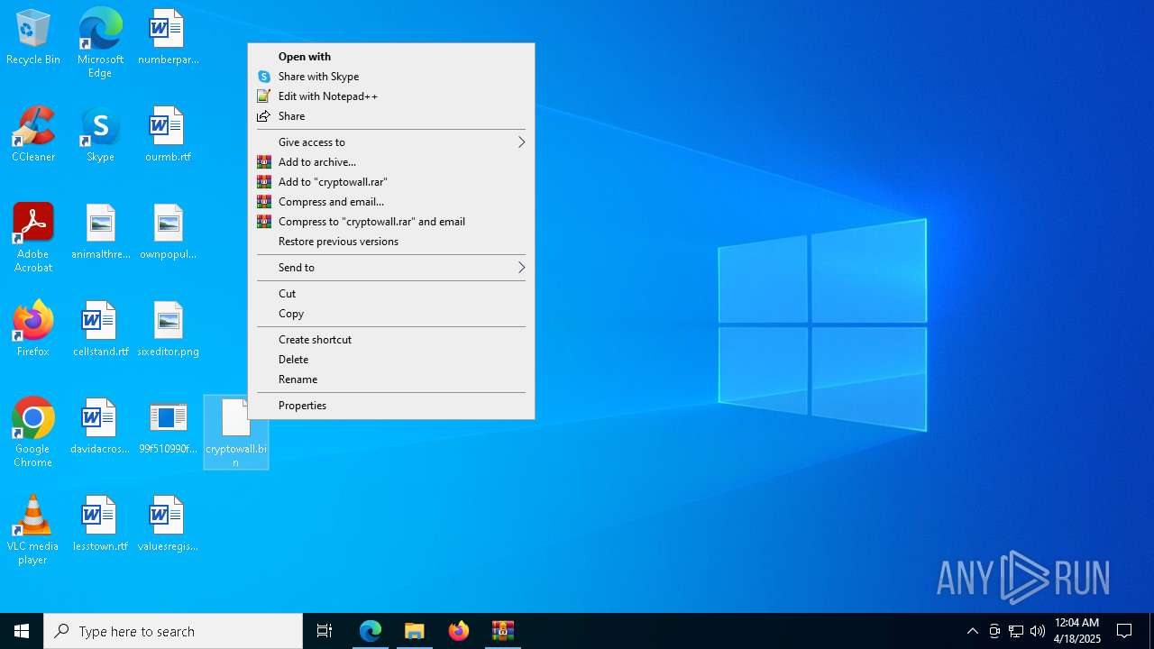
Task: Choose Add to archive... menu entry
Action: 391,162
